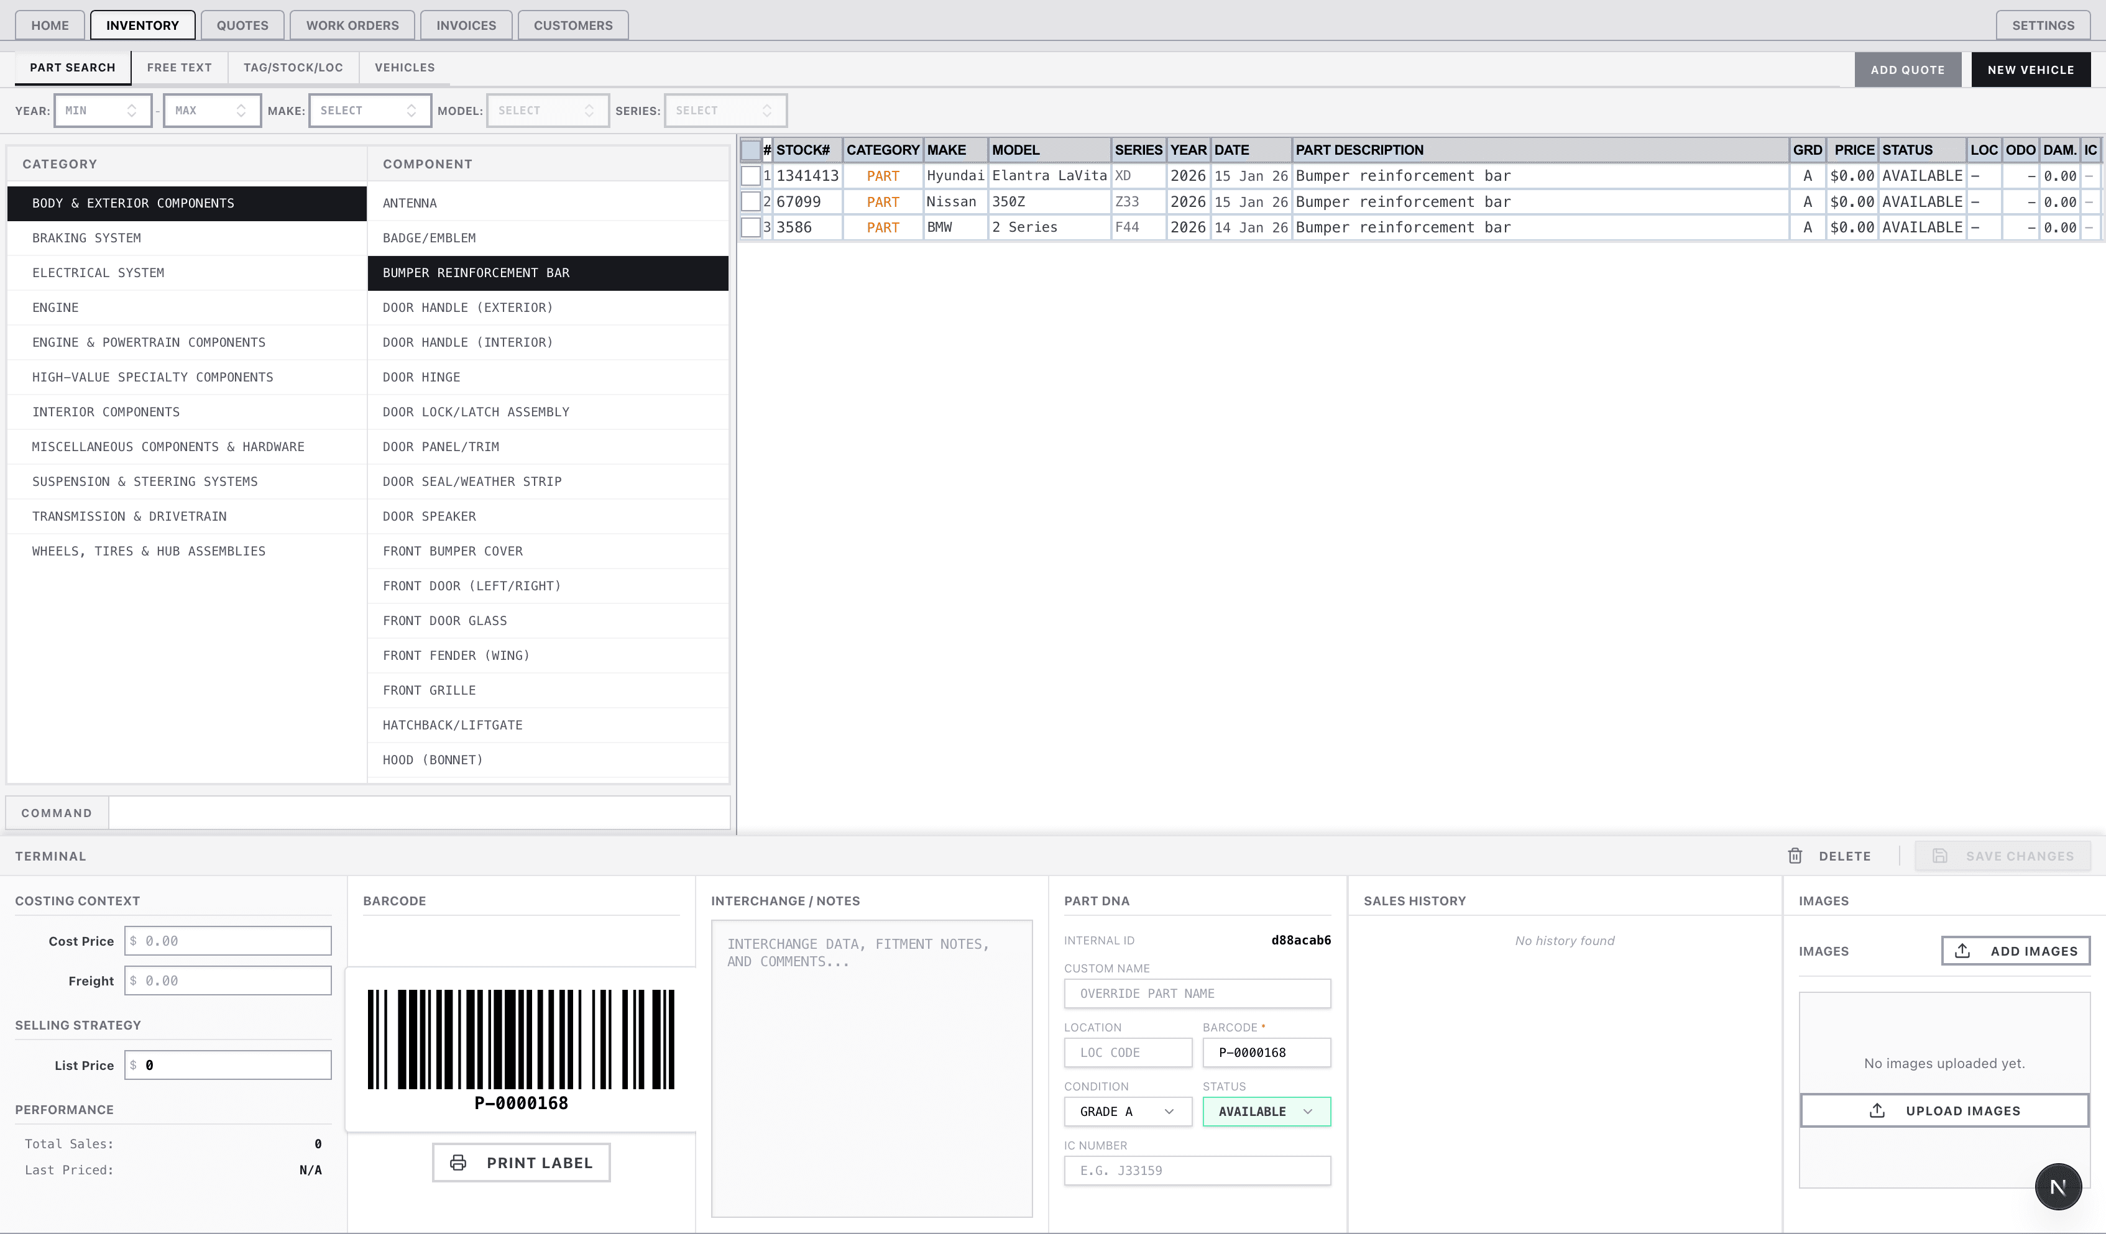Check the checkbox for stock 1341413
The width and height of the screenshot is (2106, 1234).
pyautogui.click(x=750, y=175)
